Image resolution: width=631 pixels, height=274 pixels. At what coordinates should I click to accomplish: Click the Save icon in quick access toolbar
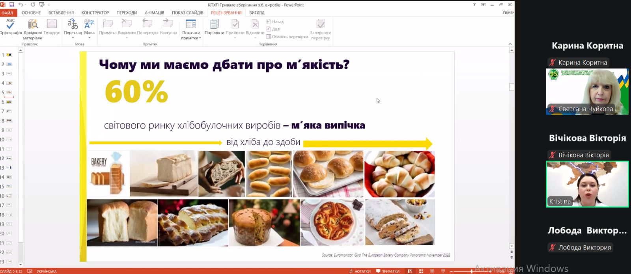coord(12,5)
